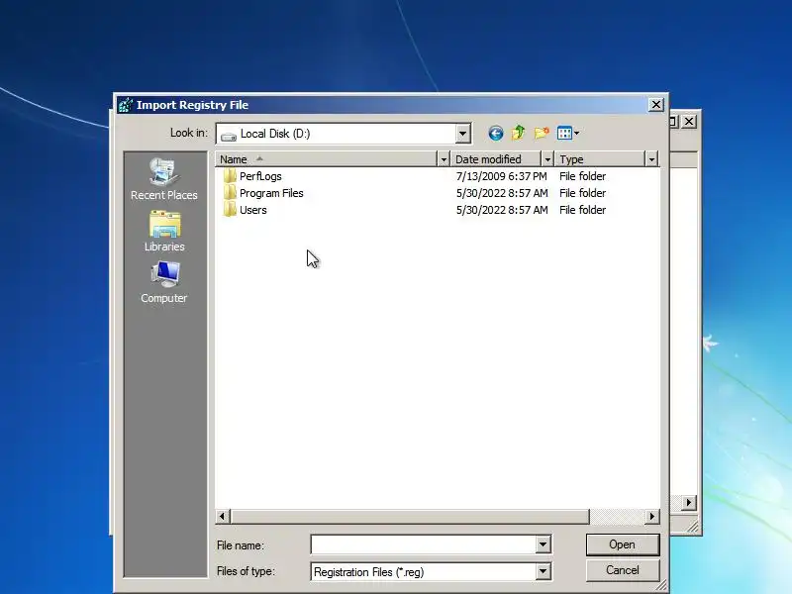Viewport: 792px width, 594px height.
Task: Click the Cancel button
Action: click(x=623, y=570)
